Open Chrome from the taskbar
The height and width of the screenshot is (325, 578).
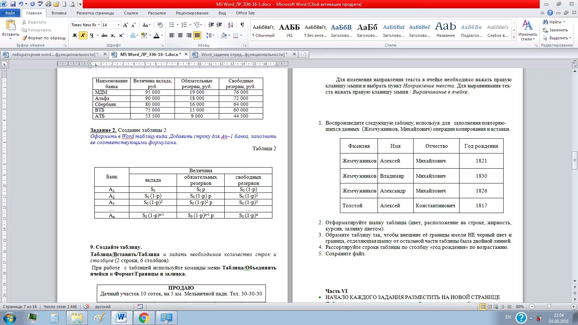(144, 318)
